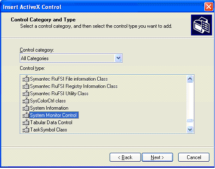The height and width of the screenshot is (169, 215).
Task: Cancel the Insert ActiveX Control wizard
Action: coord(194,157)
